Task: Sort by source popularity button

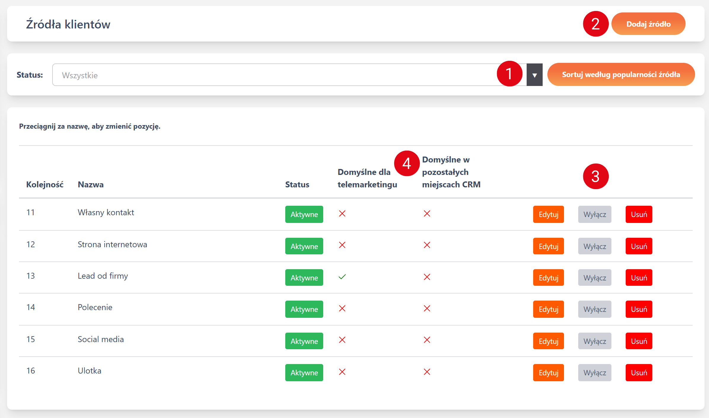Action: tap(621, 75)
